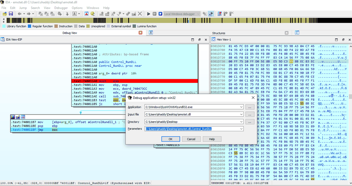352x186 pixels.
Task: Click the highlighted blue curved-arrow toolbar icon
Action: tap(211, 14)
